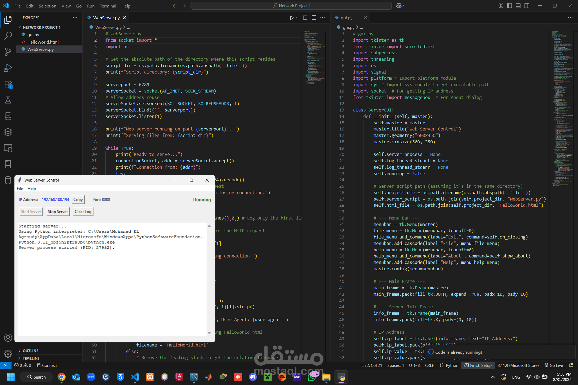Image resolution: width=578 pixels, height=385 pixels.
Task: Click Go Live in the status bar
Action: [554, 365]
